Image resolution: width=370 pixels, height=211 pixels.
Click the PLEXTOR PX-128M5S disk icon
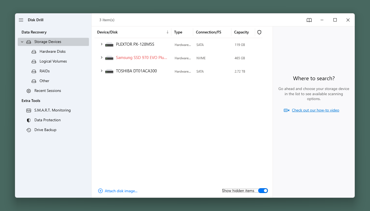[x=109, y=44]
